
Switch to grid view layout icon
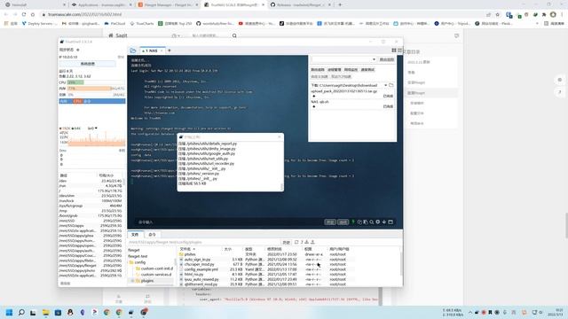[x=394, y=51]
